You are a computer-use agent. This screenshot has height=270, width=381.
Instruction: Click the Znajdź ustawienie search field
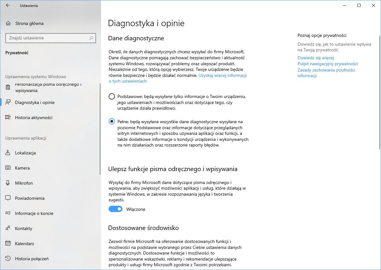click(x=50, y=38)
